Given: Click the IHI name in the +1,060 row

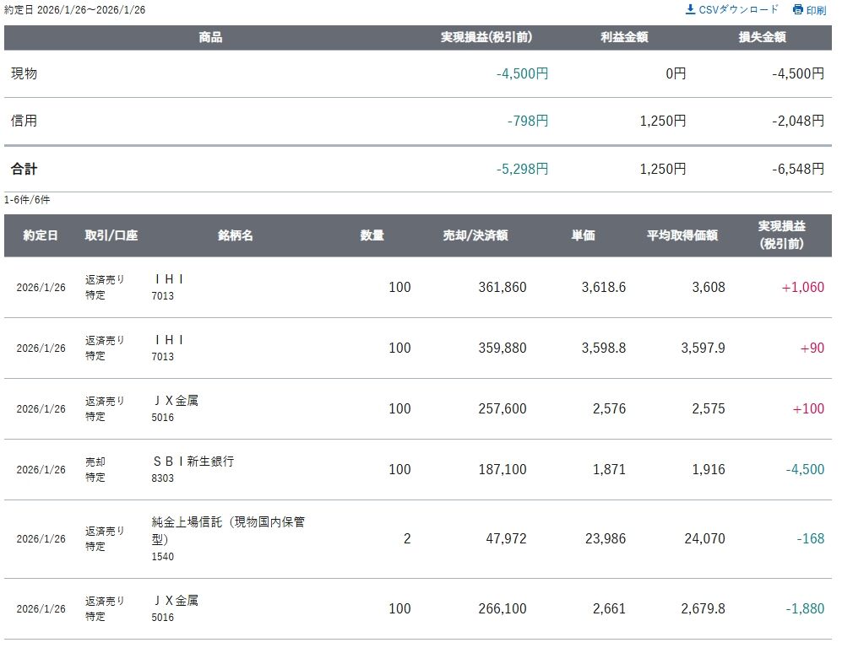Looking at the screenshot, I should pos(169,279).
